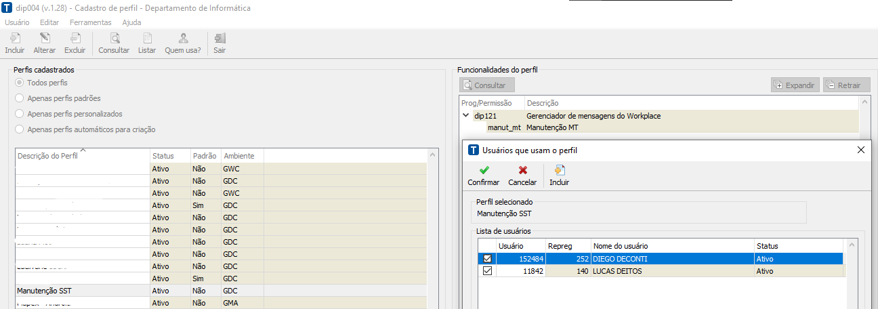Open Consultar from the main toolbar
878x309 pixels.
tap(114, 39)
